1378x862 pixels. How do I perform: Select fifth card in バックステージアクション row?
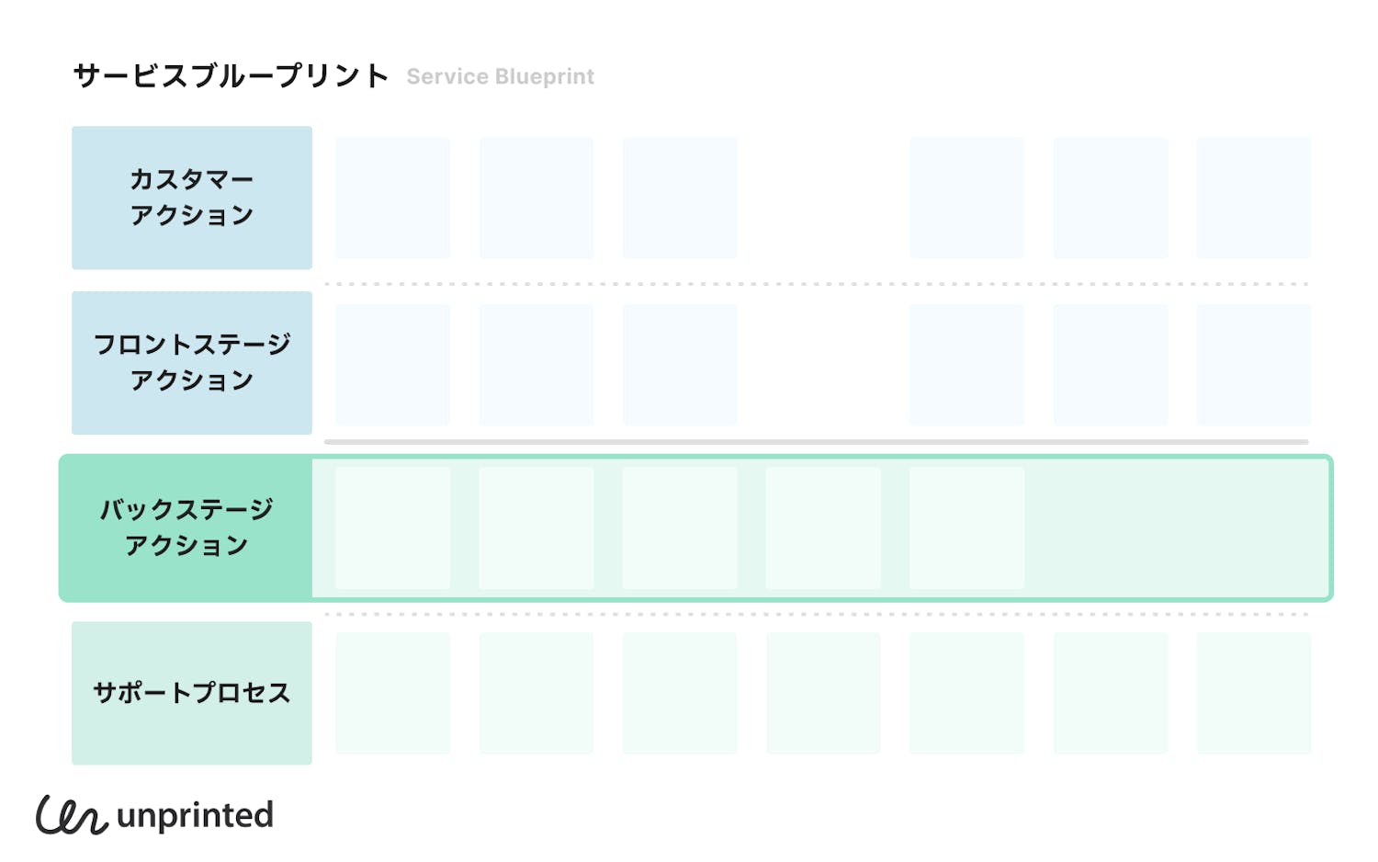pos(966,527)
